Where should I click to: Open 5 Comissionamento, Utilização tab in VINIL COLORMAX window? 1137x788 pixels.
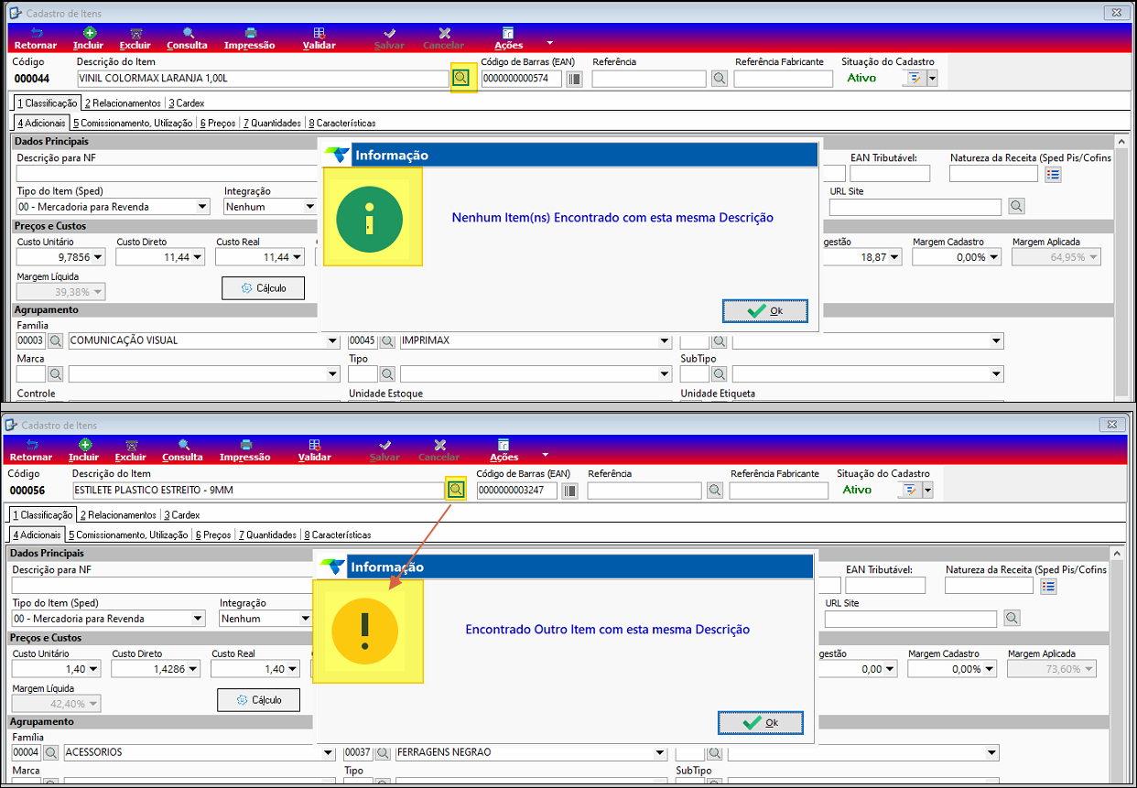pyautogui.click(x=133, y=123)
